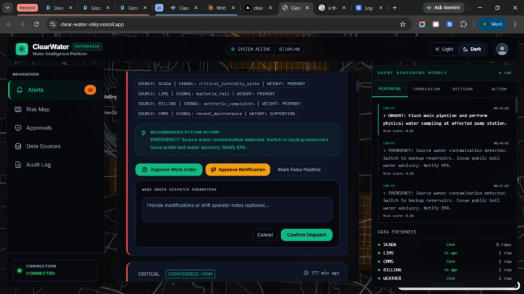The height and width of the screenshot is (294, 524).
Task: Click the ClearWater logo icon
Action: pyautogui.click(x=22, y=49)
